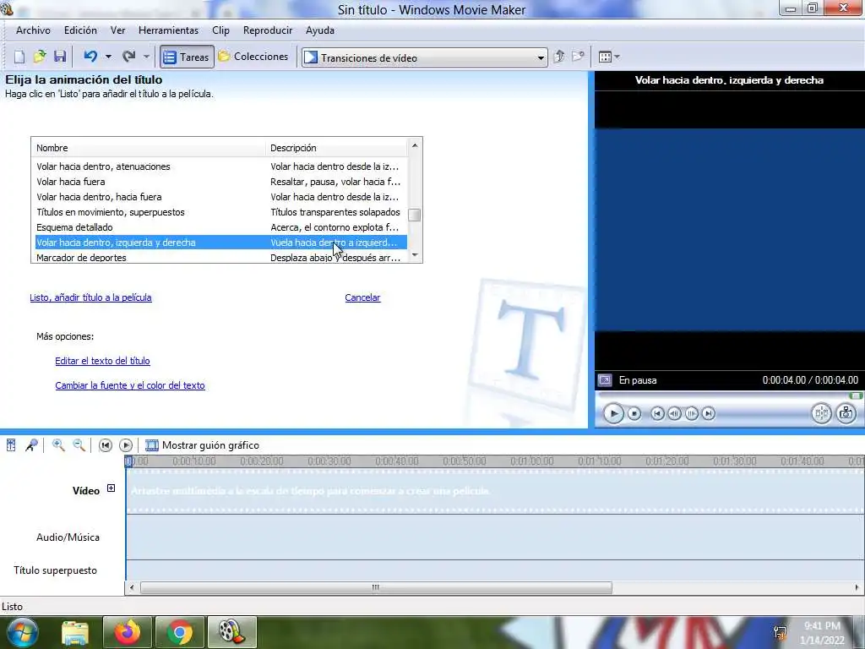This screenshot has height=649, width=865.
Task: Toggle the Tareas pane button
Action: 187,57
